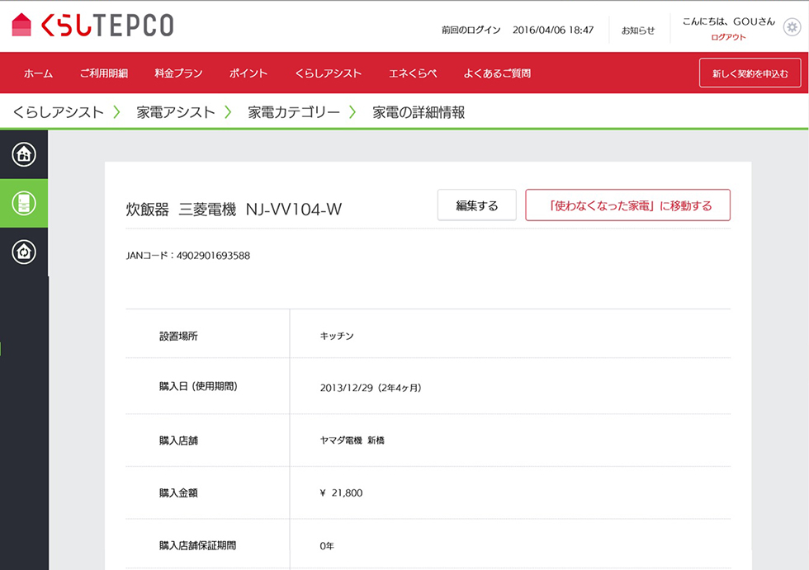Screen dimensions: 809x570
Task: Click the 家電の詳細情報 breadcrumb text
Action: click(419, 112)
